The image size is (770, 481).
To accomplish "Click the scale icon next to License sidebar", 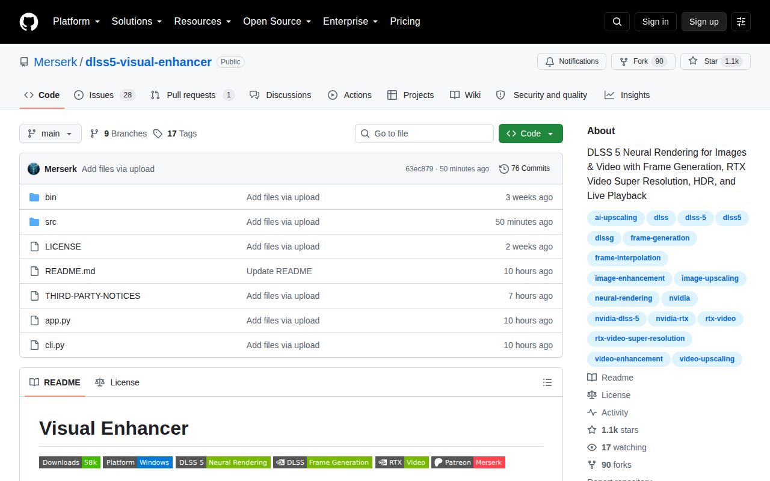I will pos(592,395).
